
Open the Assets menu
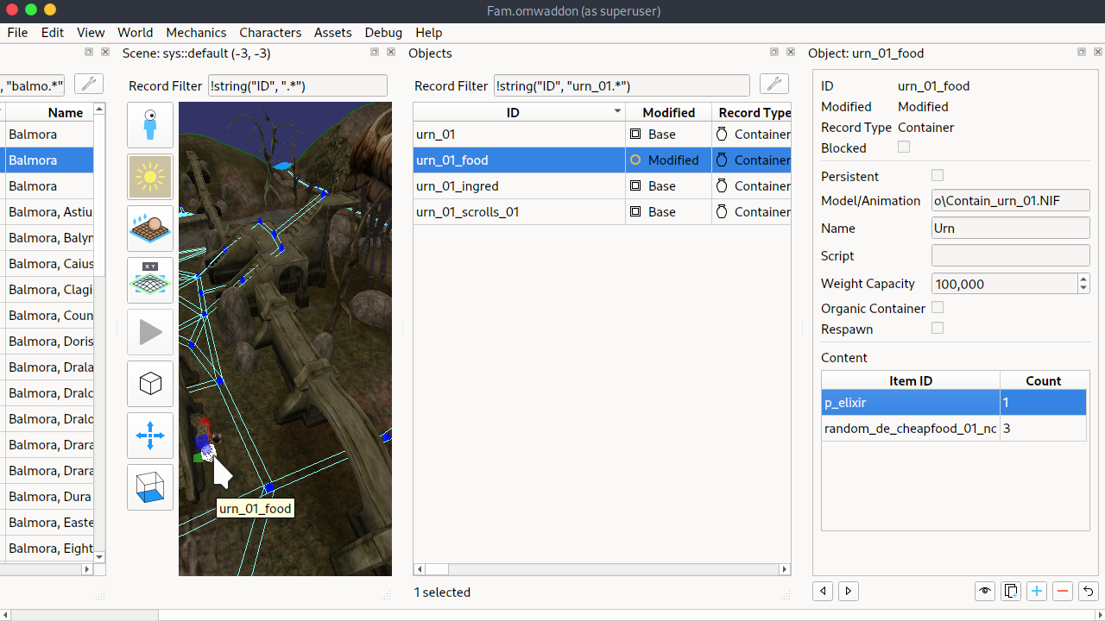pos(333,32)
